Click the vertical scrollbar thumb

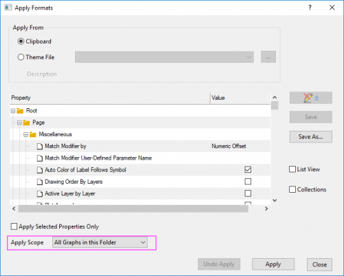pos(275,105)
